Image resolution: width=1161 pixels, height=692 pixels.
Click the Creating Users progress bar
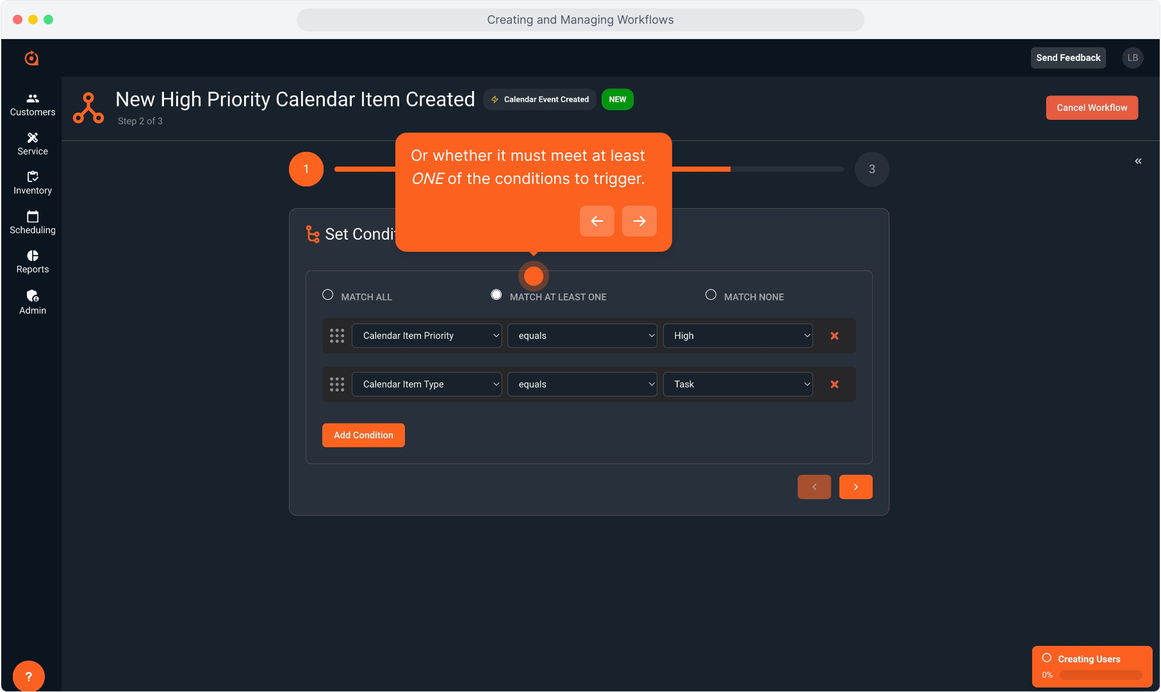1100,675
